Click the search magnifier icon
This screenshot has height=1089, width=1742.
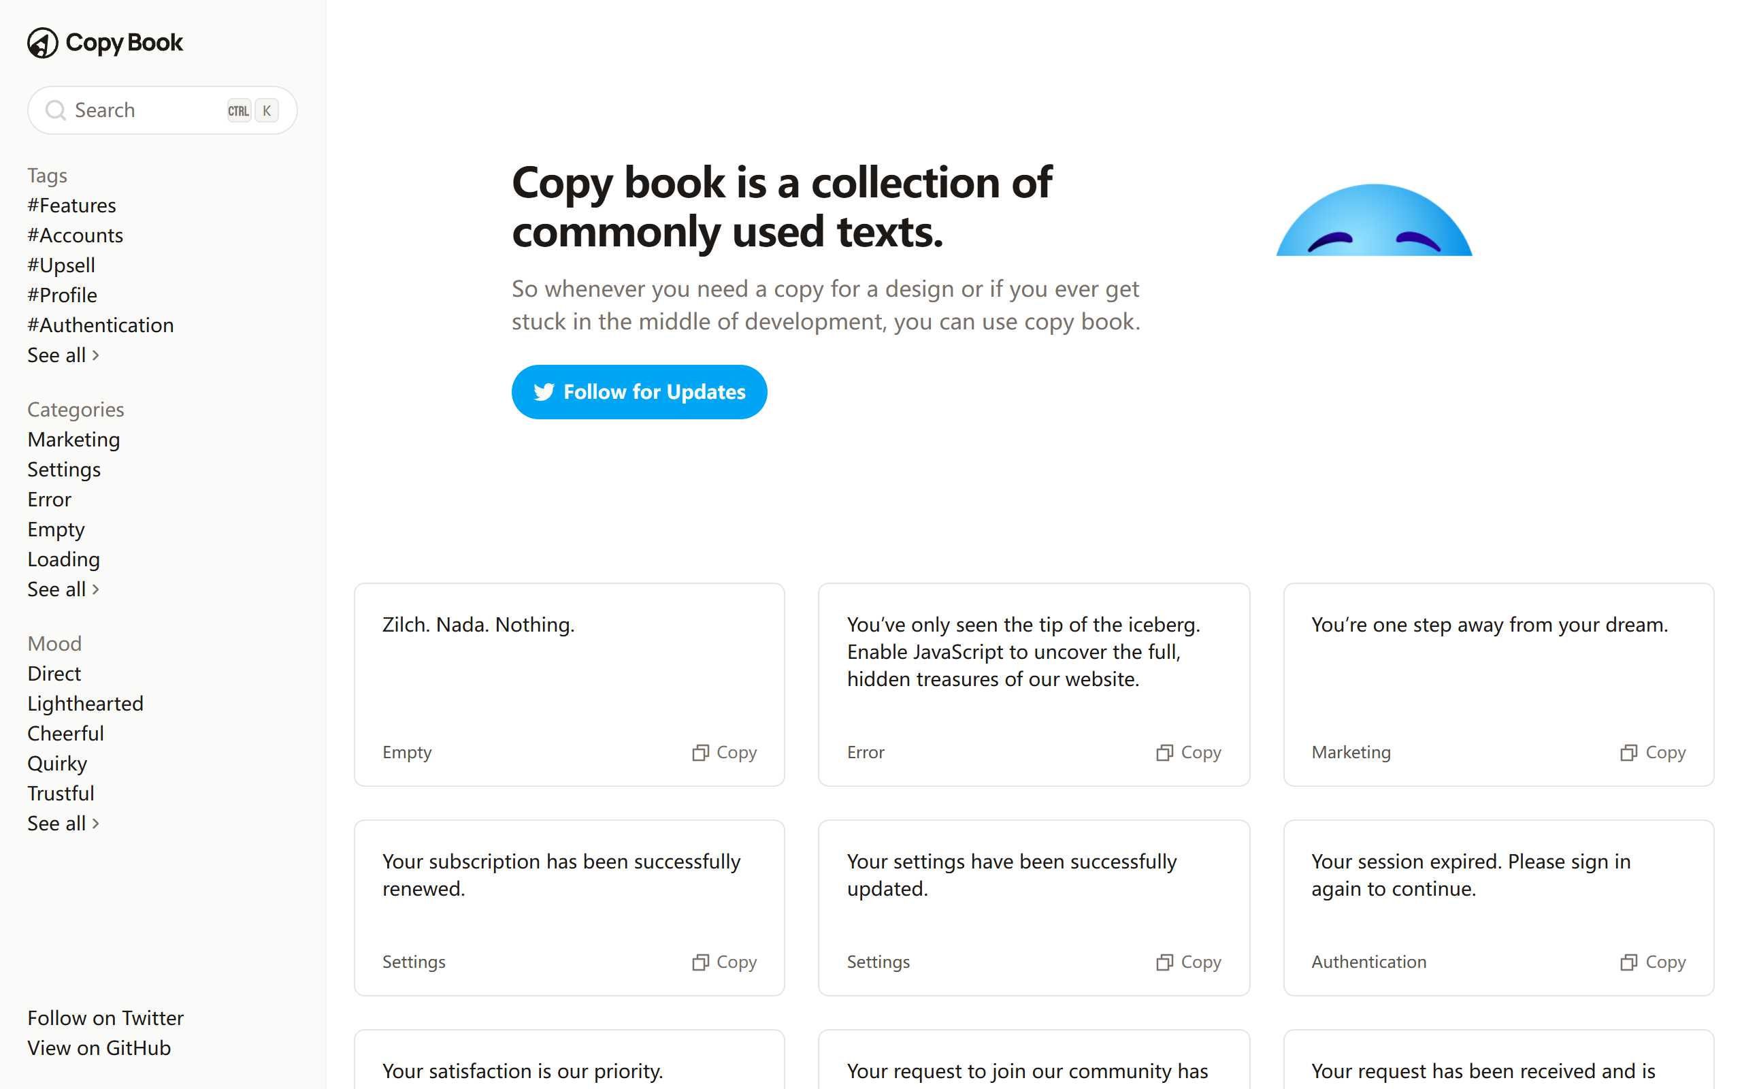(55, 110)
